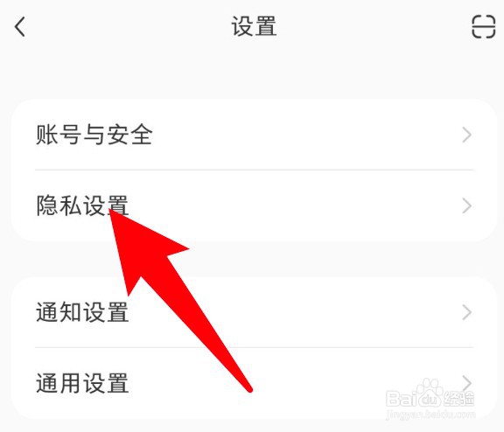This screenshot has height=432, width=504.
Task: Click divider between 账号与安全 and 隐私设置
Action: pos(254,170)
